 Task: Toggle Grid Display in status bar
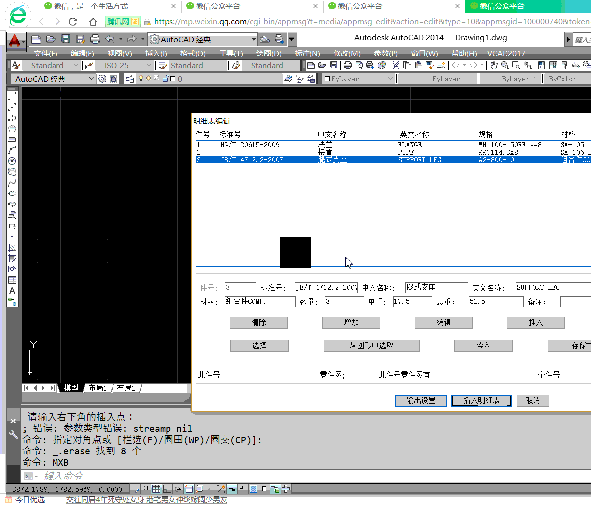[x=156, y=489]
